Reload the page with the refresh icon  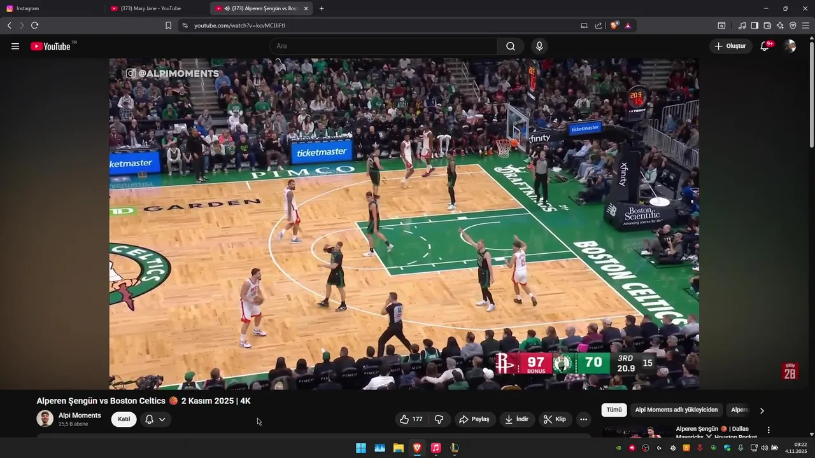pyautogui.click(x=34, y=25)
